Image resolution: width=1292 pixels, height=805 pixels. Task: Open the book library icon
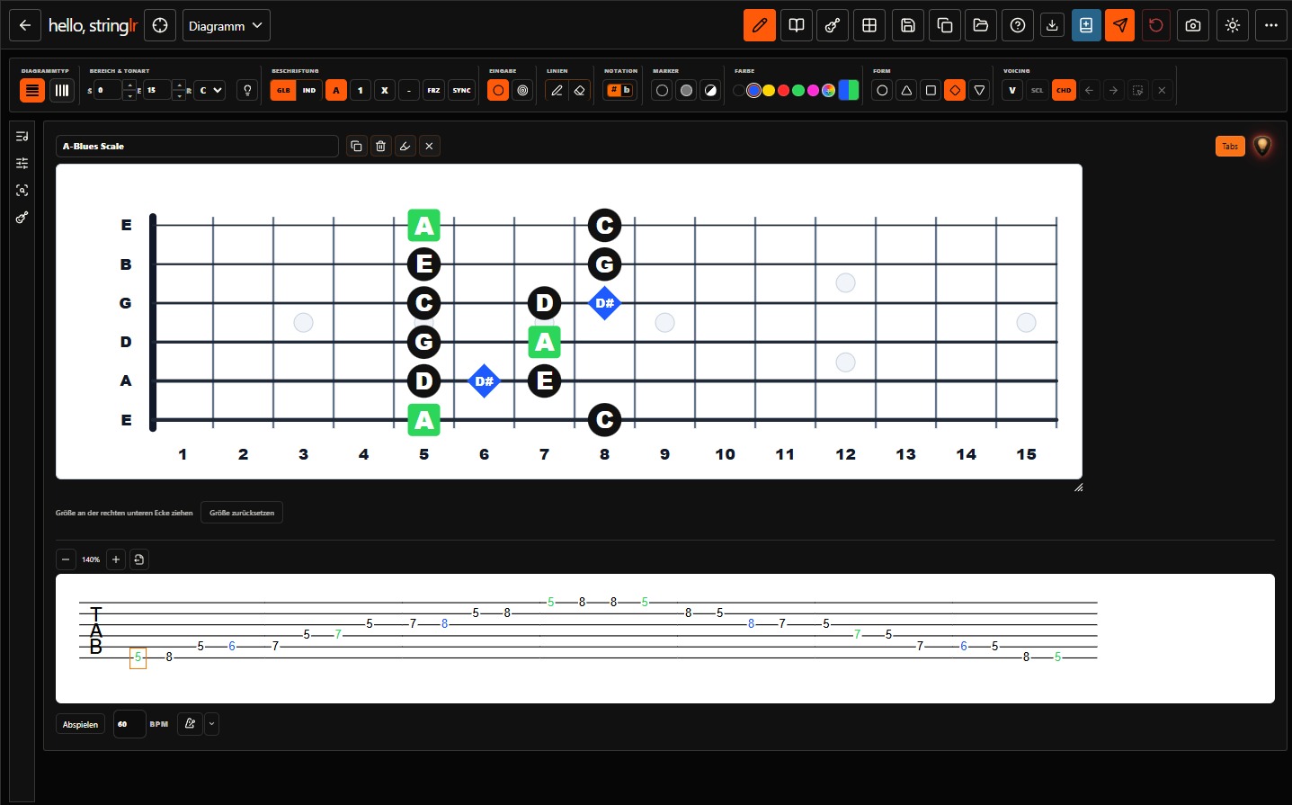(x=797, y=25)
